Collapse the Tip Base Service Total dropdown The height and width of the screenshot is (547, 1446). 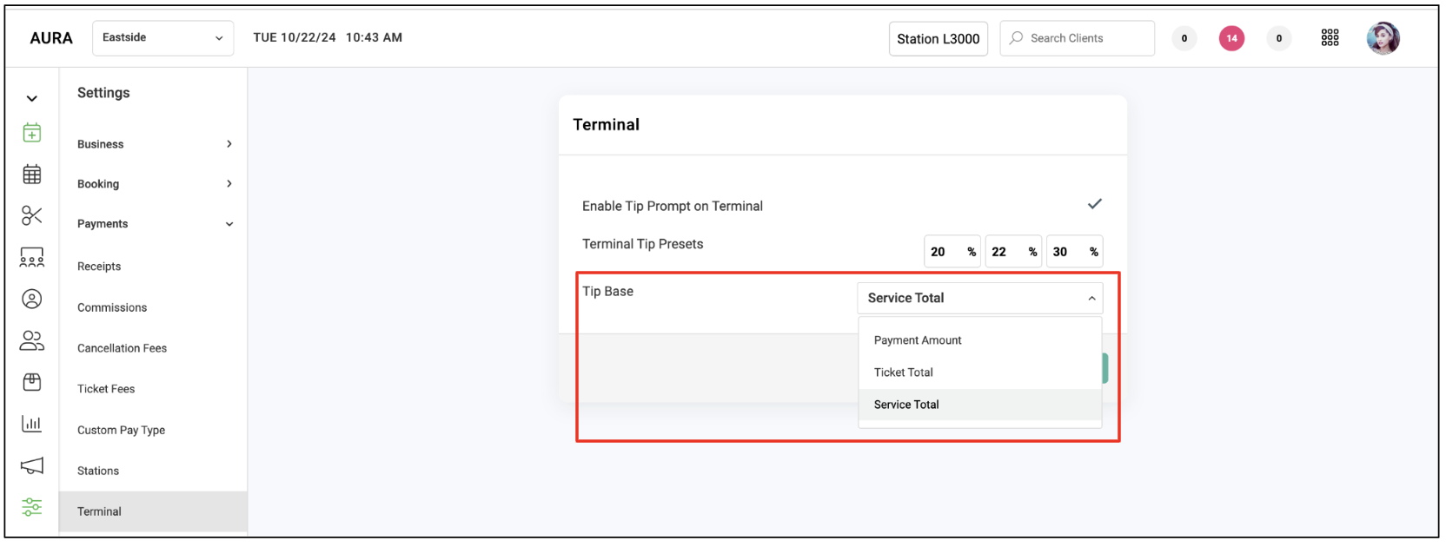coord(979,298)
